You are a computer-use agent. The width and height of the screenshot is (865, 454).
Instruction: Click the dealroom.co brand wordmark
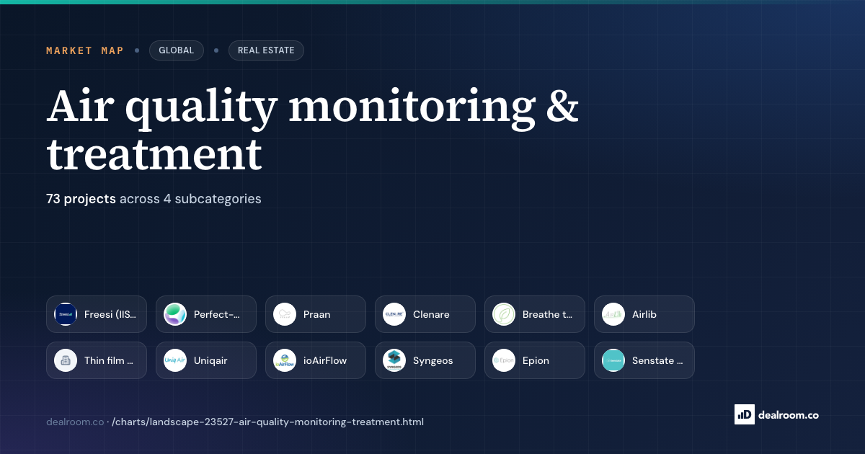789,414
